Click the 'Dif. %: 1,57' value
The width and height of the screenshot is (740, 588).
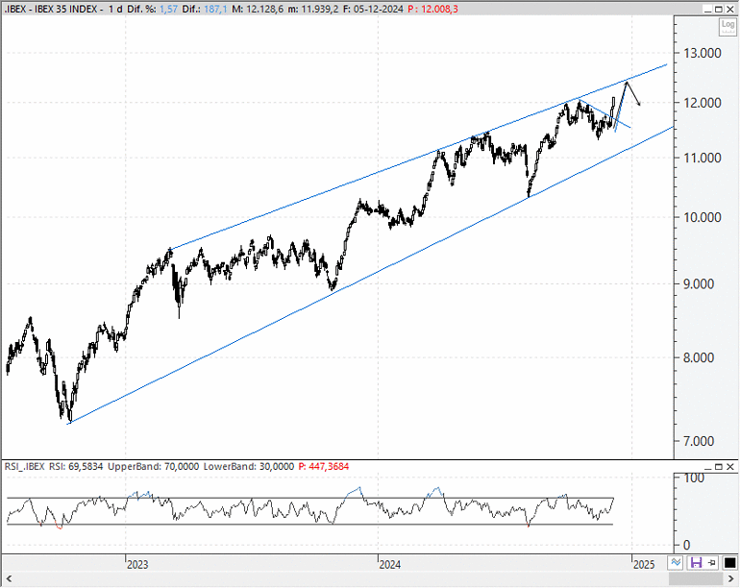click(x=152, y=9)
